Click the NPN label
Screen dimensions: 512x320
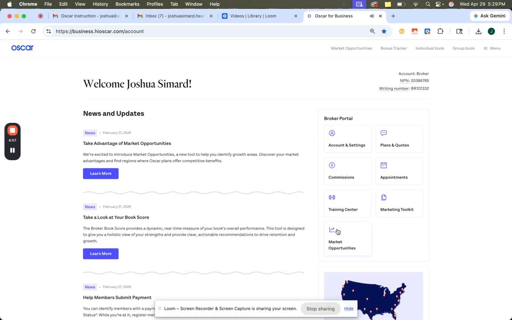(x=404, y=80)
